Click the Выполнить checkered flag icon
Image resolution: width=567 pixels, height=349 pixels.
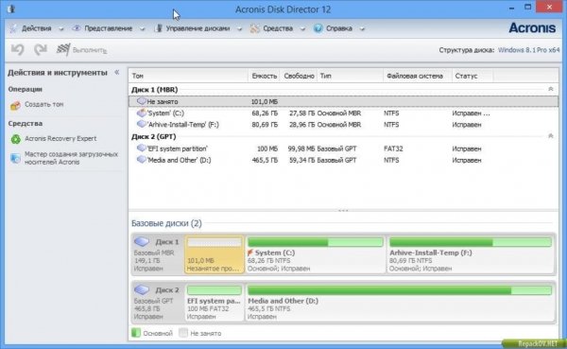(63, 49)
